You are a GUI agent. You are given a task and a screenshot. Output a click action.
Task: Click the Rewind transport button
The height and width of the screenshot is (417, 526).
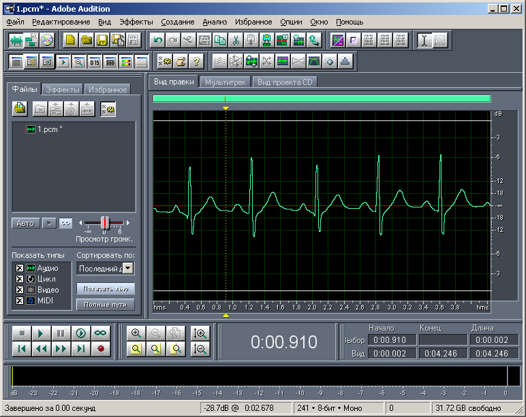[x=42, y=349]
